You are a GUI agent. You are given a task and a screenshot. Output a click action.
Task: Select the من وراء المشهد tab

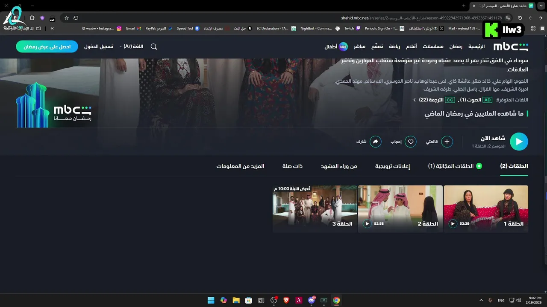pyautogui.click(x=339, y=166)
